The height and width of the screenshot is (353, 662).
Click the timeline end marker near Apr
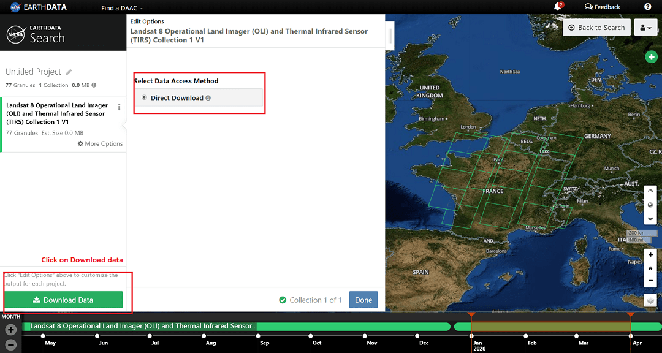click(x=630, y=314)
